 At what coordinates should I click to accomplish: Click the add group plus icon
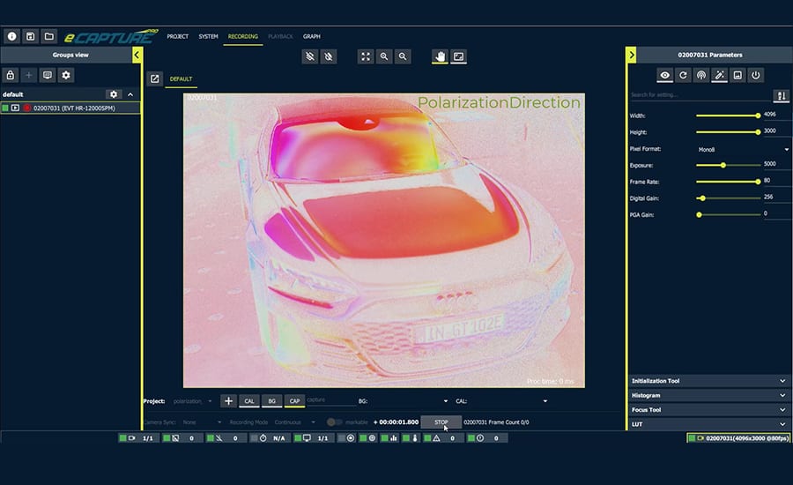29,76
